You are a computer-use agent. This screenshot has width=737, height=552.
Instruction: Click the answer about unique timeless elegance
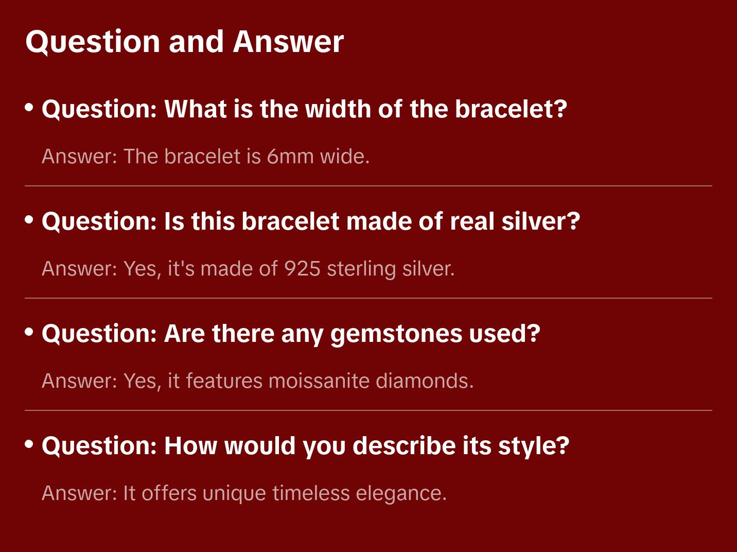coord(244,493)
